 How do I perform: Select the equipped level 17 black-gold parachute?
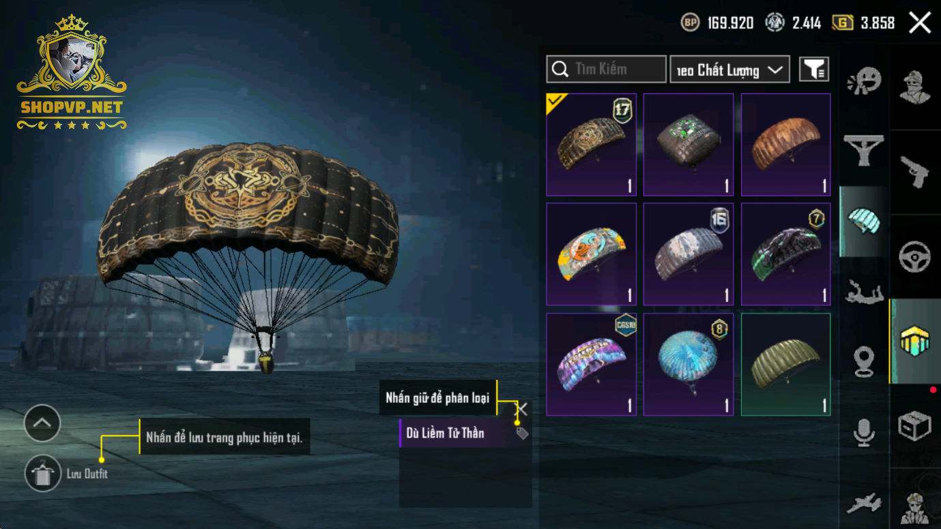click(x=591, y=145)
